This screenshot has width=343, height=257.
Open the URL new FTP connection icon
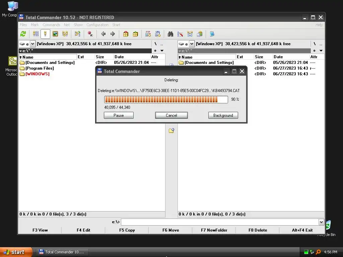(158, 34)
